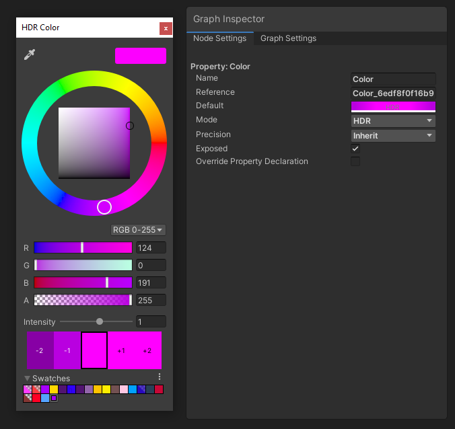Pick the dark slate navy swatch
The height and width of the screenshot is (429, 455).
(150, 389)
